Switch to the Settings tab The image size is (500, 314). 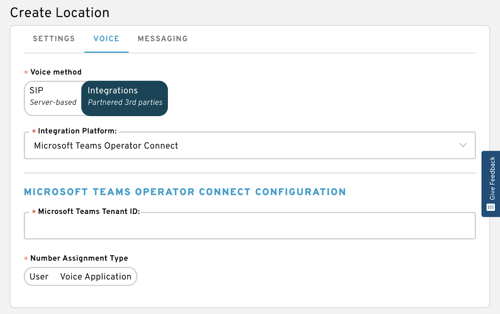[x=54, y=39]
